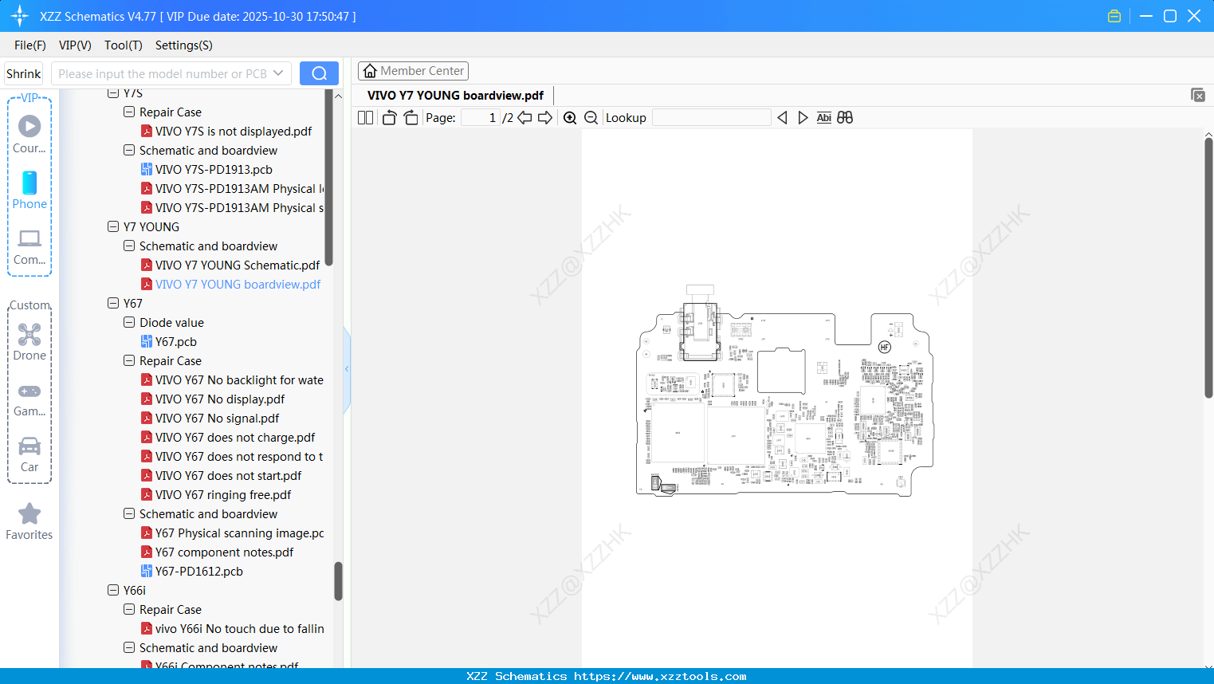Image resolution: width=1214 pixels, height=684 pixels.
Task: Collapse Y7 YOUNG Schematic and boardview folder
Action: (129, 246)
